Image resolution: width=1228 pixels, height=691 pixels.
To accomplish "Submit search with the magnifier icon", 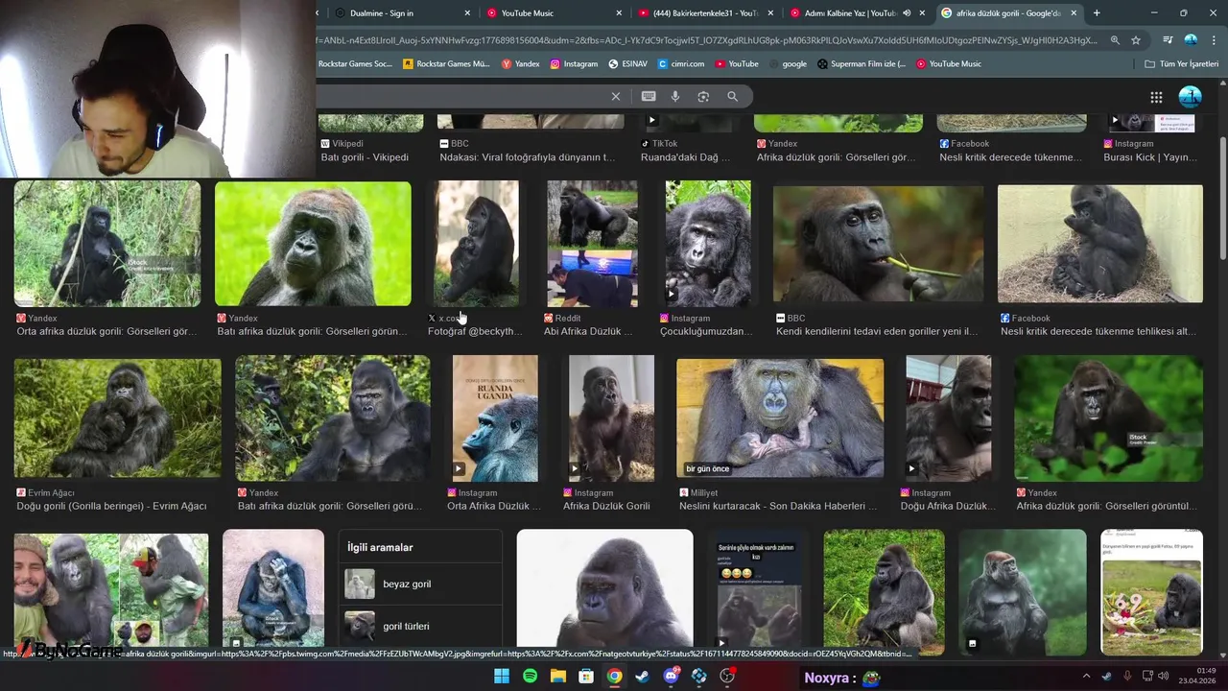I will [732, 96].
